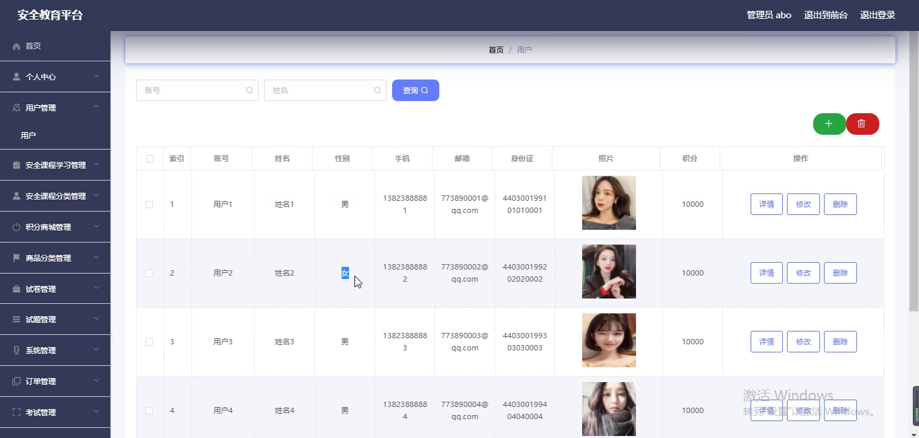Click the briefcase icon beside 试卷管理

pyautogui.click(x=17, y=289)
